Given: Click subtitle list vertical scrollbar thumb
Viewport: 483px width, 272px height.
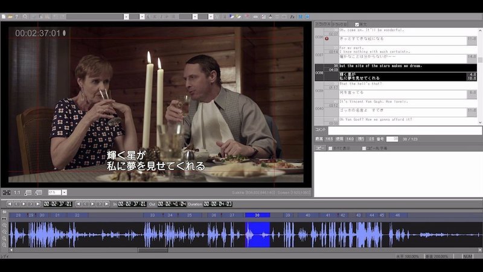Looking at the screenshot, I should 480,59.
